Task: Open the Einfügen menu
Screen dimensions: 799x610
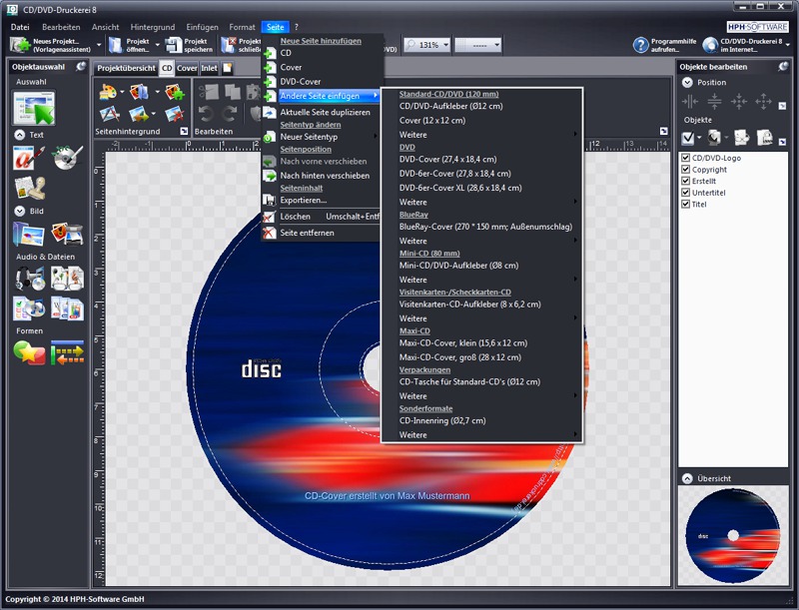Action: coord(203,27)
